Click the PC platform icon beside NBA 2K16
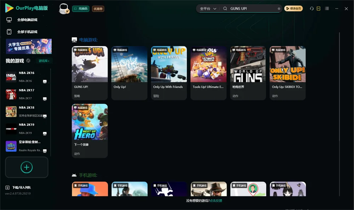This screenshot has height=210, width=354. [45, 82]
